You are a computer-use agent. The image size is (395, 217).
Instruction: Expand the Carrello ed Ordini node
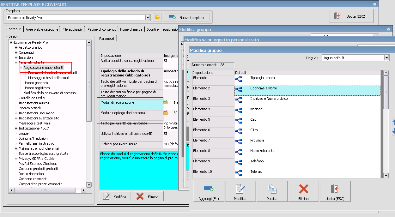[x=16, y=98]
